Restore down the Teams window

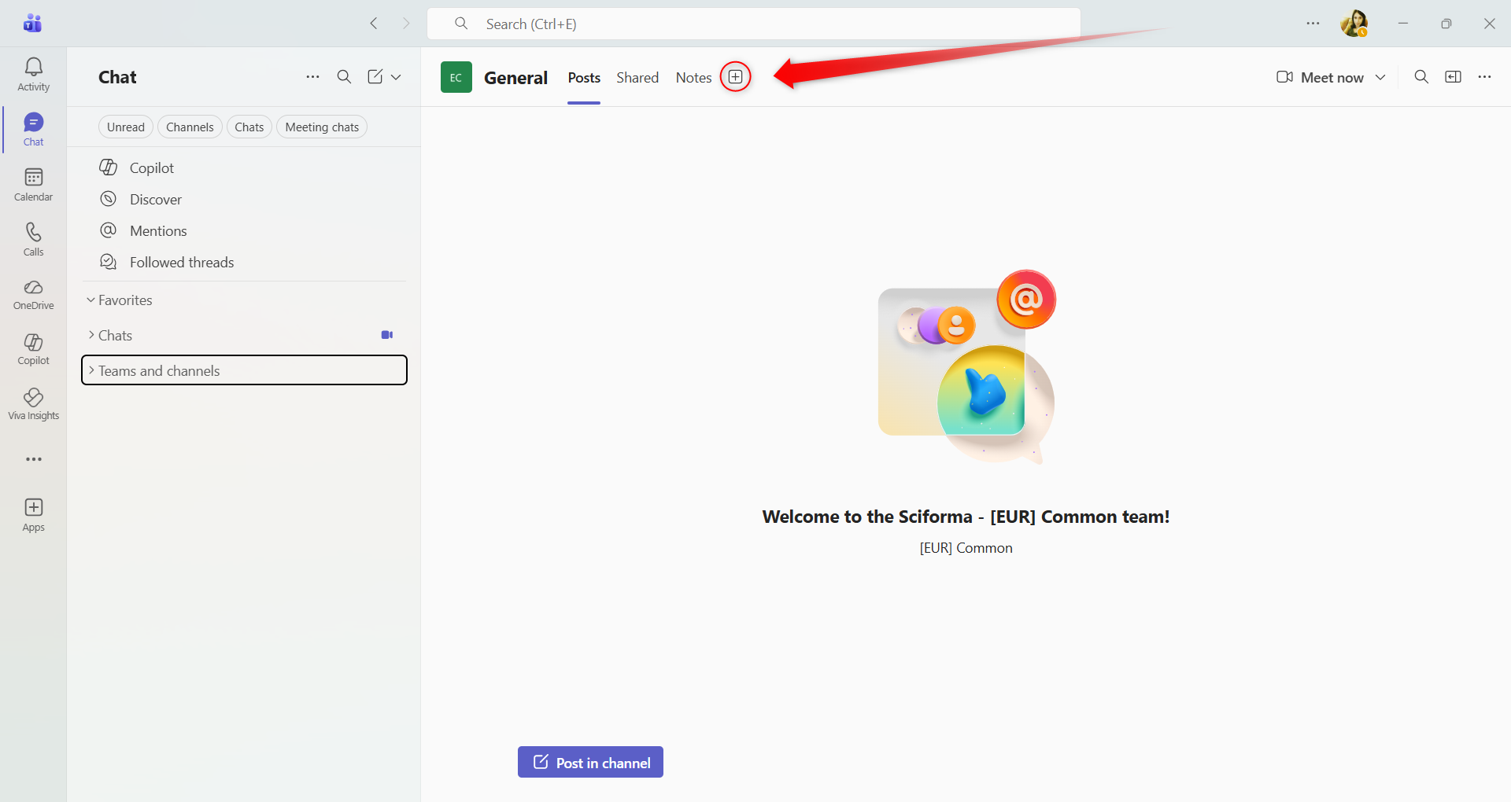tap(1446, 24)
